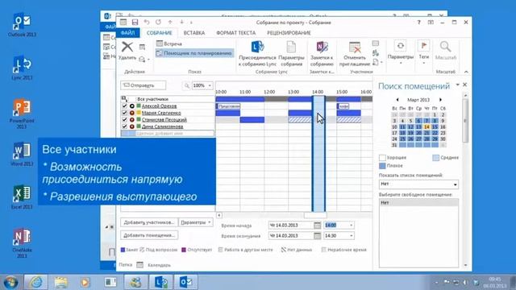
Task: Click the Время начала date field
Action: click(290, 226)
